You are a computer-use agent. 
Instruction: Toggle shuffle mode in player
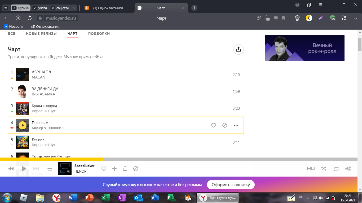(324, 169)
